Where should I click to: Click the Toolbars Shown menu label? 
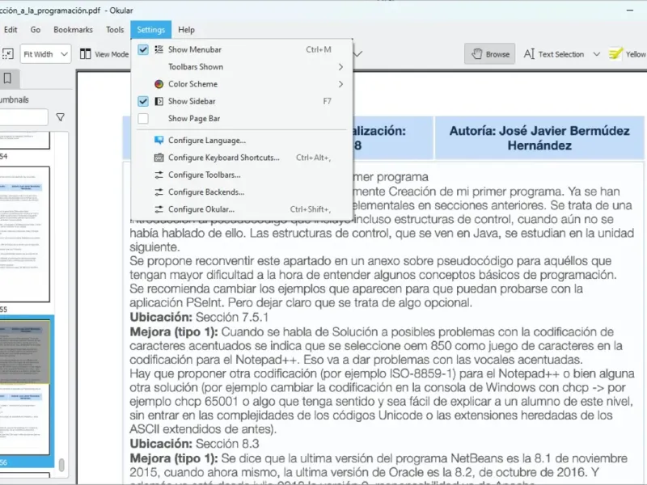pos(196,67)
